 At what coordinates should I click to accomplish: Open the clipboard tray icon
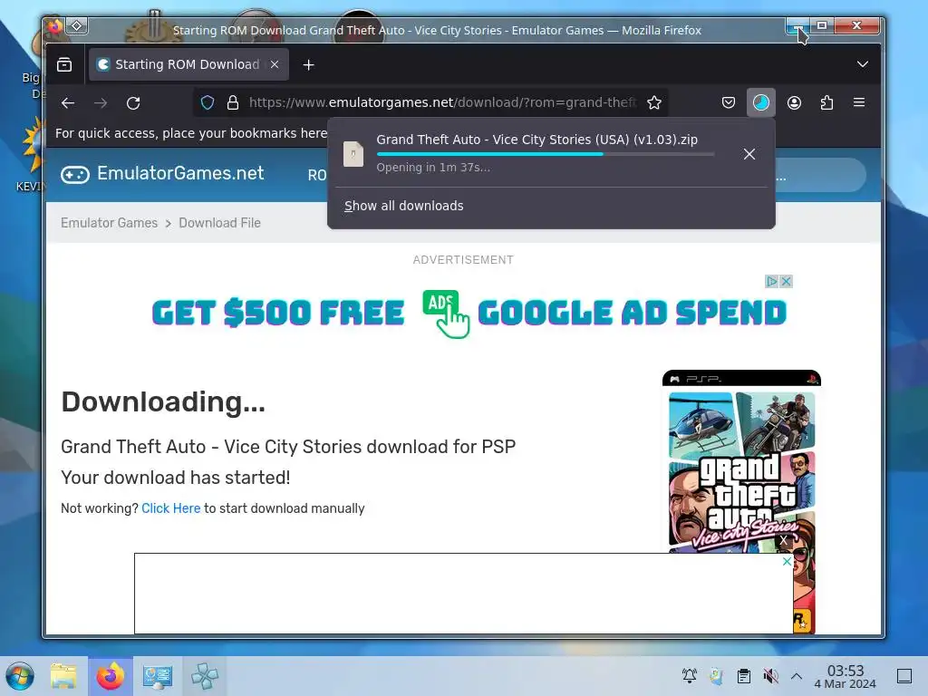[744, 676]
